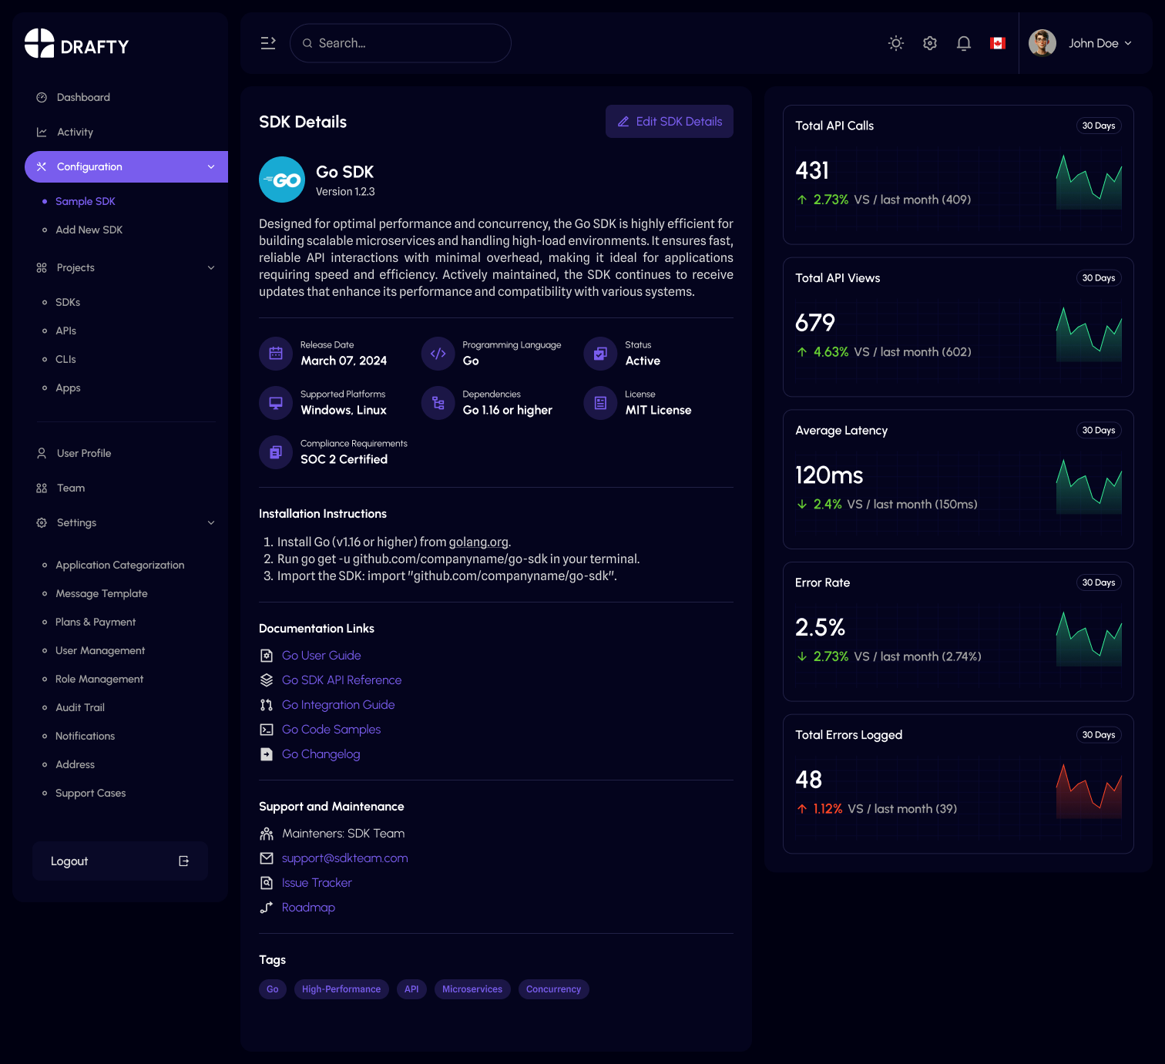Collapse the Projects section chevron
1165x1064 pixels.
[211, 267]
